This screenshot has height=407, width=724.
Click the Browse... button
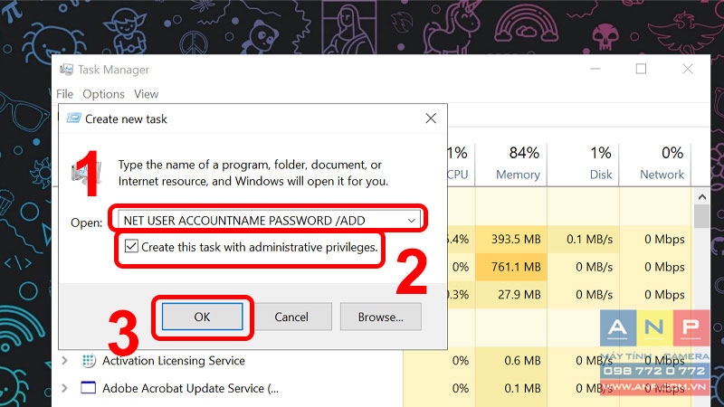pos(380,317)
